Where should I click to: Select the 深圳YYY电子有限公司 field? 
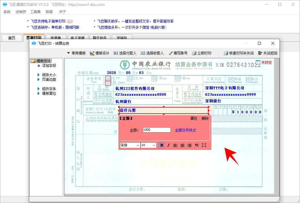click(225, 88)
